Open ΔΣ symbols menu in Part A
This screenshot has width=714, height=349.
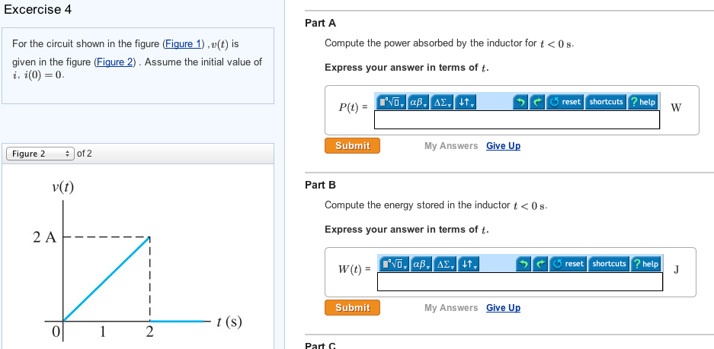[x=442, y=102]
